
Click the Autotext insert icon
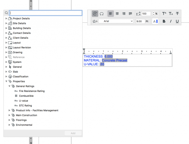click(95, 14)
